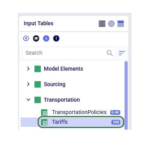
Task: Open the sort filter lines icon
Action: click(x=122, y=53)
